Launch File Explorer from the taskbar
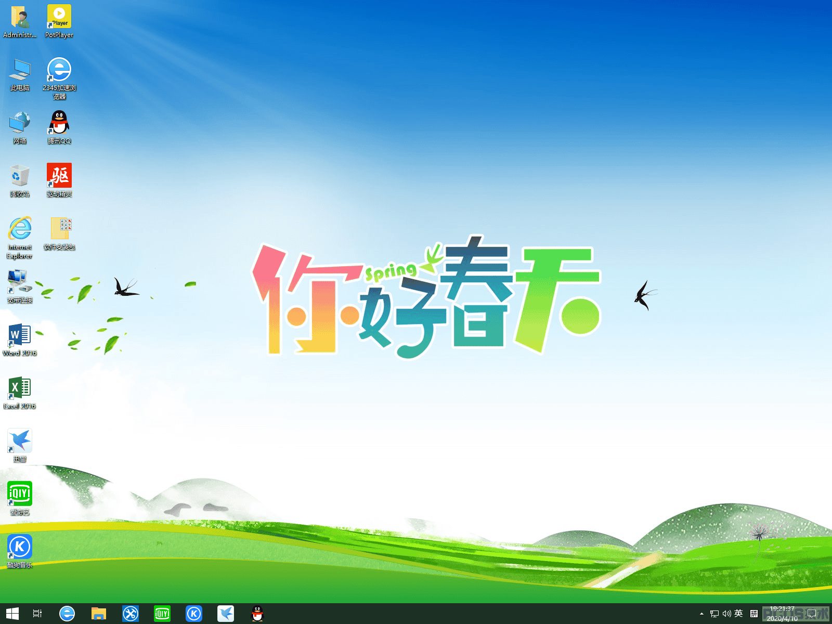This screenshot has height=624, width=832. (99, 614)
